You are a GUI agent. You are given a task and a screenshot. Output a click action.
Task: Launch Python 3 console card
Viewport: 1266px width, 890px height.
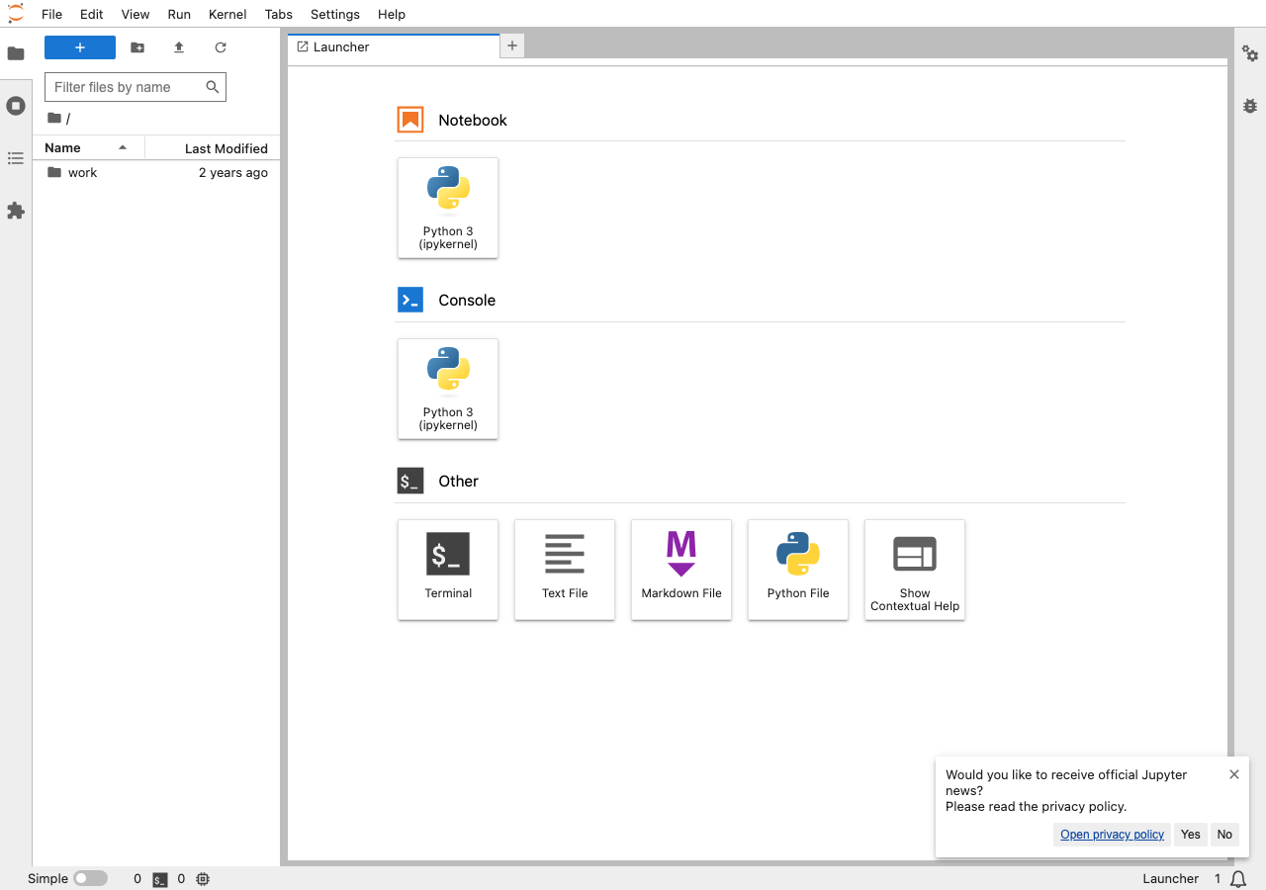(x=448, y=389)
